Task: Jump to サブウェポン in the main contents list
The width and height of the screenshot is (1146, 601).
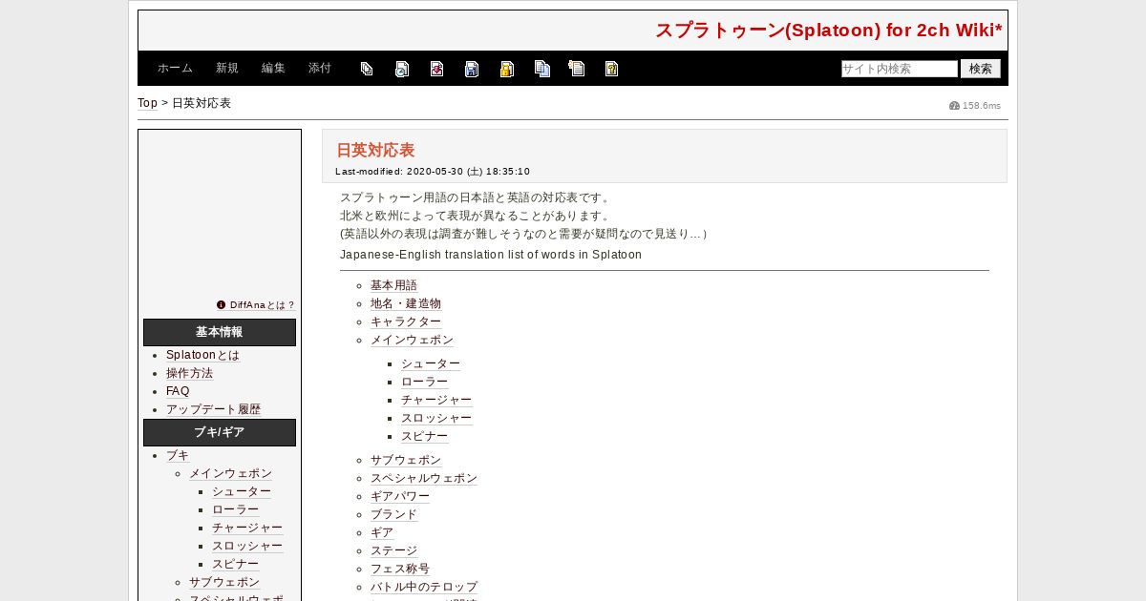Action: coord(406,461)
